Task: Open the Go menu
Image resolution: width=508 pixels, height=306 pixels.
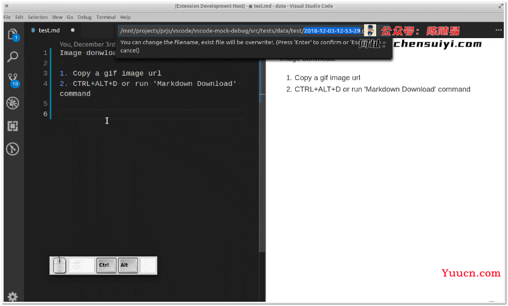Action: [70, 17]
